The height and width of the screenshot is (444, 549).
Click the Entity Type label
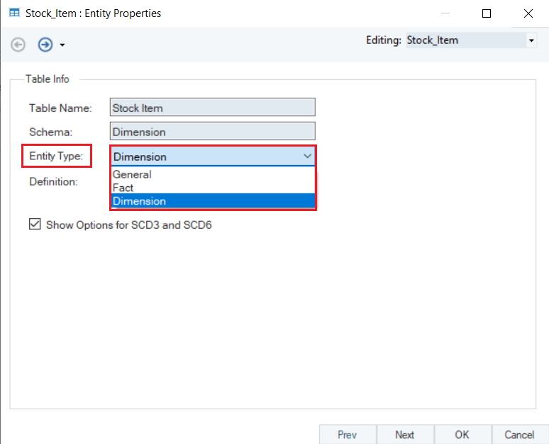tap(57, 156)
